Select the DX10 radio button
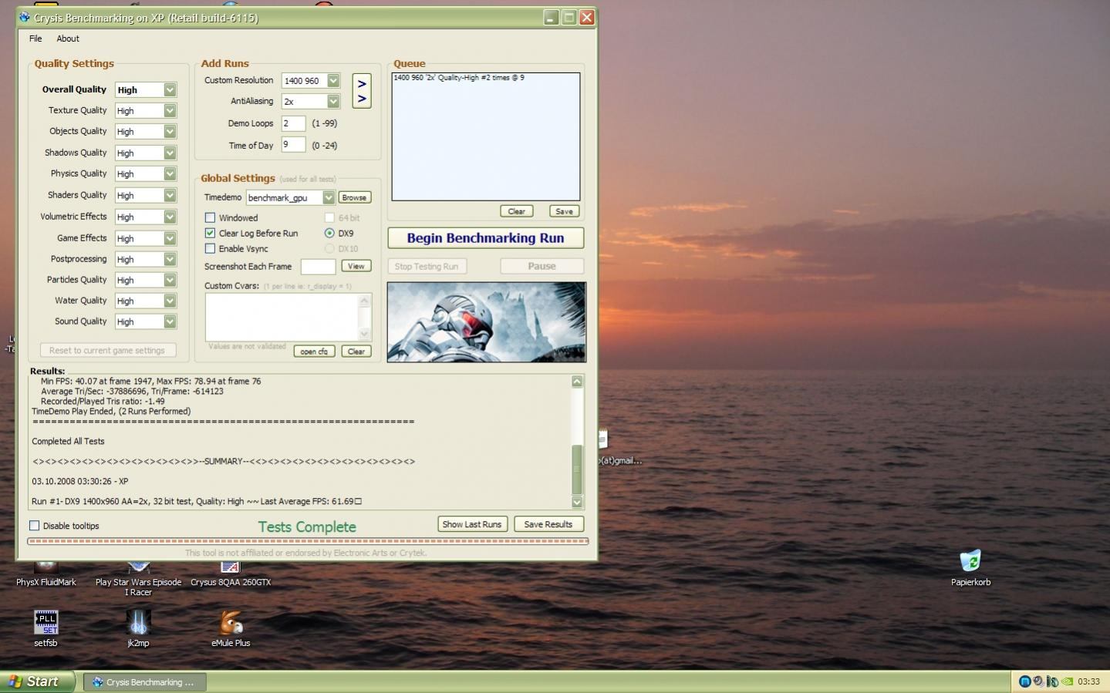 [329, 249]
